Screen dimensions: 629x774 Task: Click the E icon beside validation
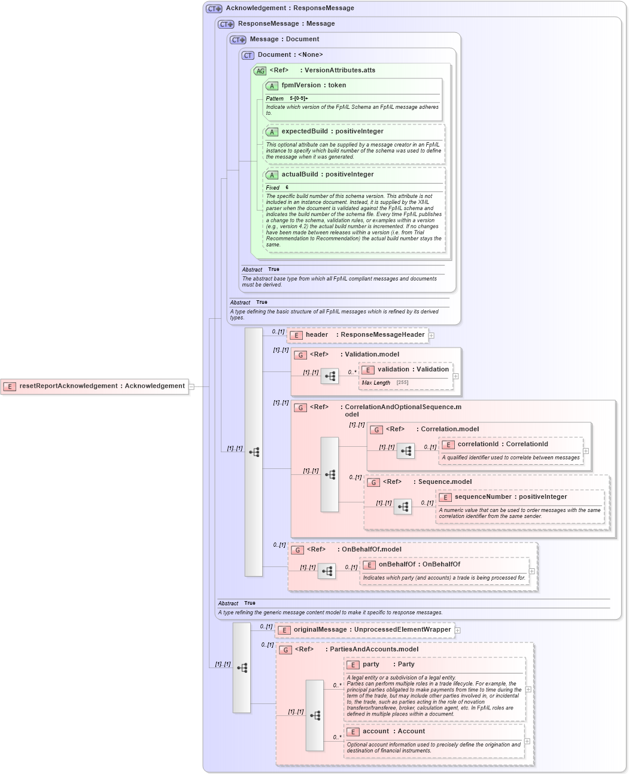click(x=368, y=370)
